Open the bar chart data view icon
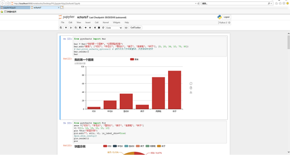The width and height of the screenshot is (290, 155). pos(191,88)
